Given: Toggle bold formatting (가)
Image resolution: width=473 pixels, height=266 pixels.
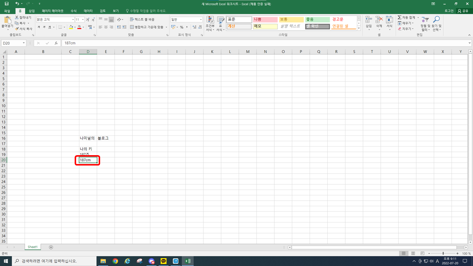Looking at the screenshot, I should (39, 27).
